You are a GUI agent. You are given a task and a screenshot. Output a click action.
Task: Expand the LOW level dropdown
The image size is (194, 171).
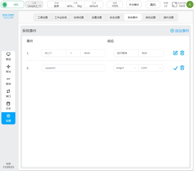[151, 68]
